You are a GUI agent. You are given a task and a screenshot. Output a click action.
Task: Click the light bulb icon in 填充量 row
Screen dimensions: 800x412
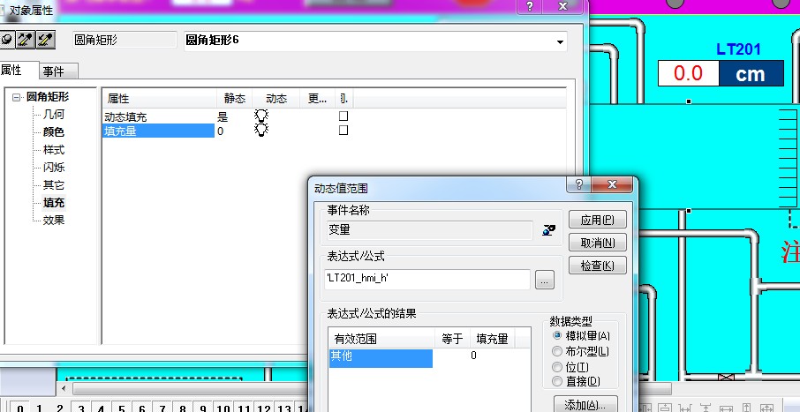point(261,130)
